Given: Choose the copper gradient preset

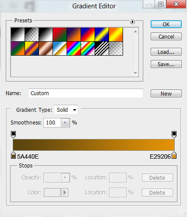Looking at the screenshot, I should click(x=46, y=48).
